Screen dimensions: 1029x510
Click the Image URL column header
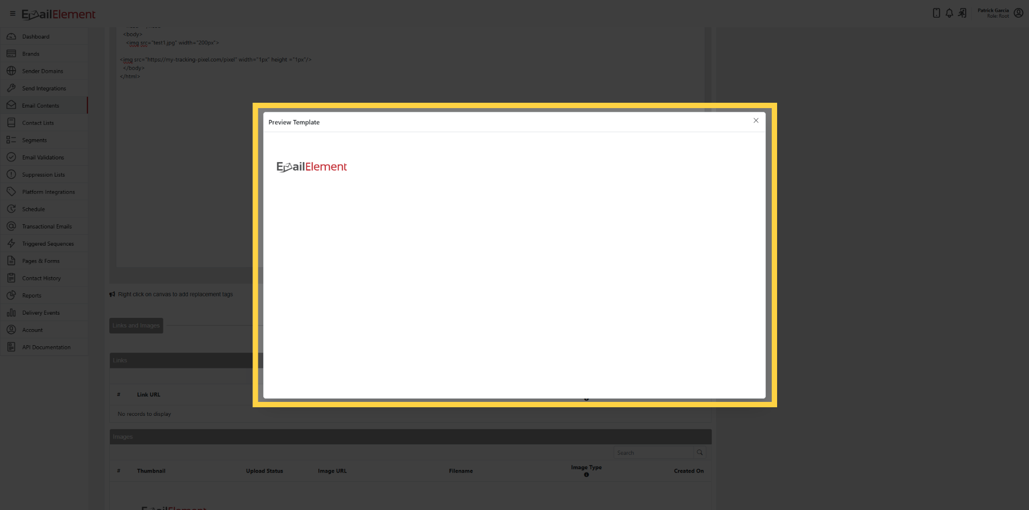click(x=332, y=471)
